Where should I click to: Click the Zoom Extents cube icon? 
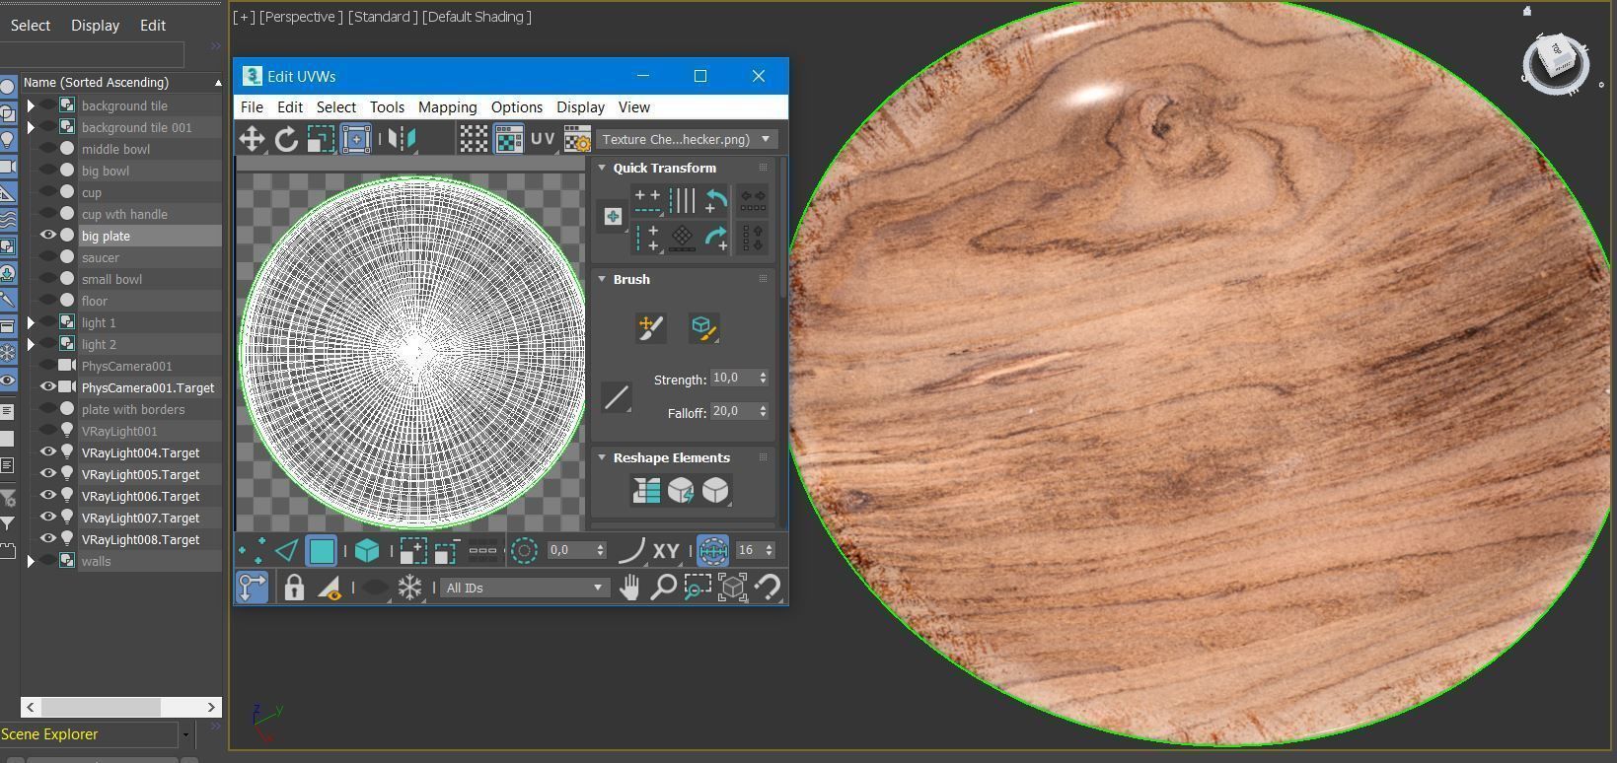[x=732, y=588]
